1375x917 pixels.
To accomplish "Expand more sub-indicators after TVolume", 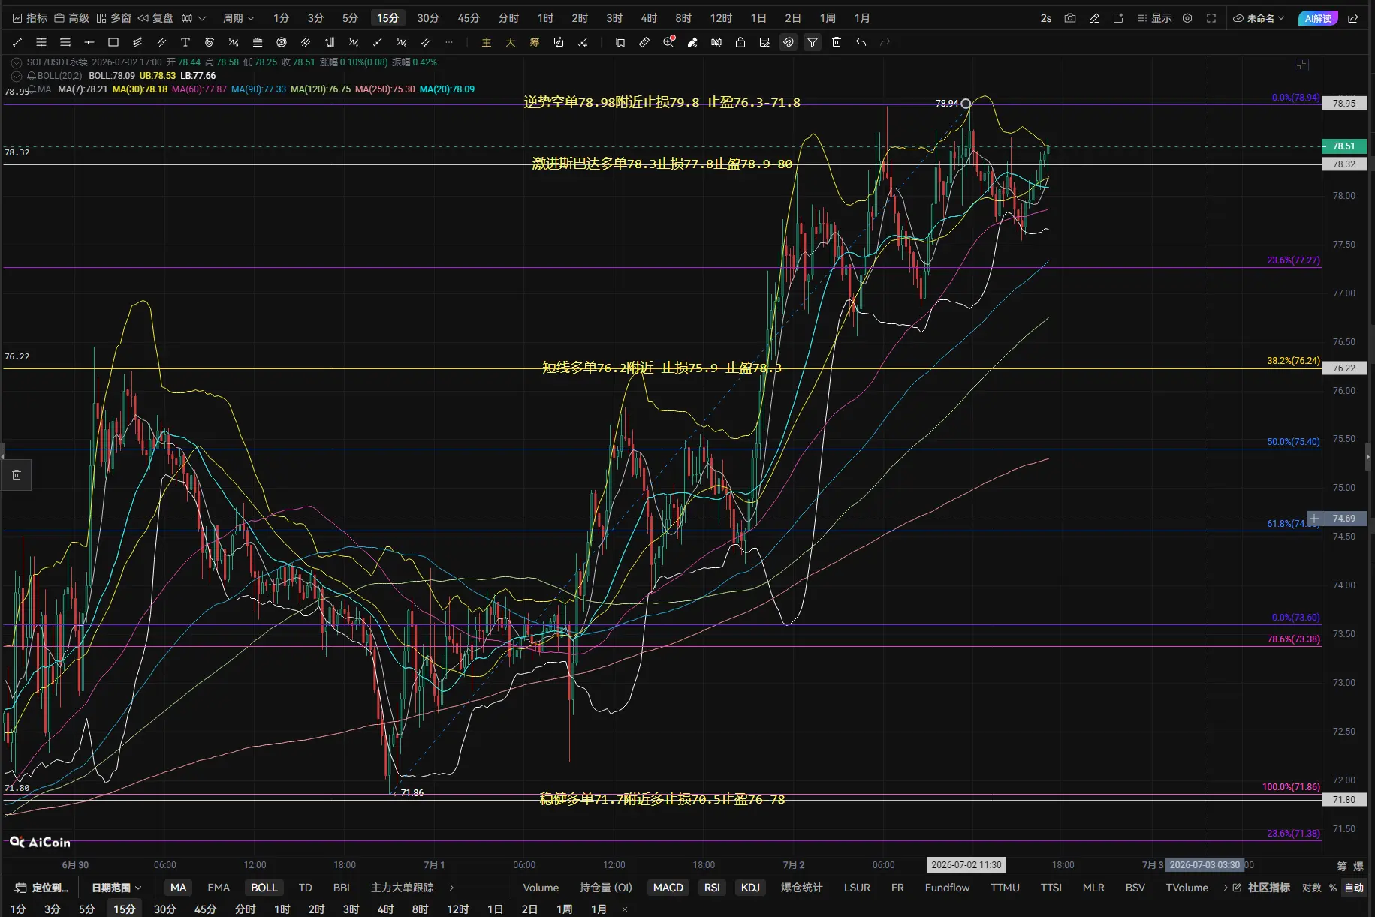I will pyautogui.click(x=1226, y=888).
